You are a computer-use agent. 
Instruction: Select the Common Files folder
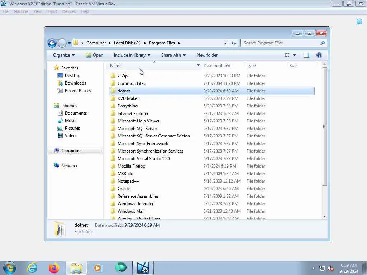(131, 83)
